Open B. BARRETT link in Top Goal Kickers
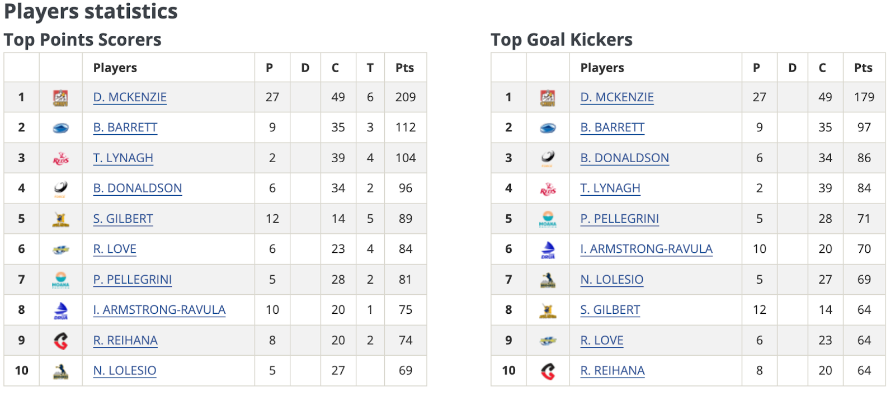Viewport: 895px width, 396px height. coord(613,128)
